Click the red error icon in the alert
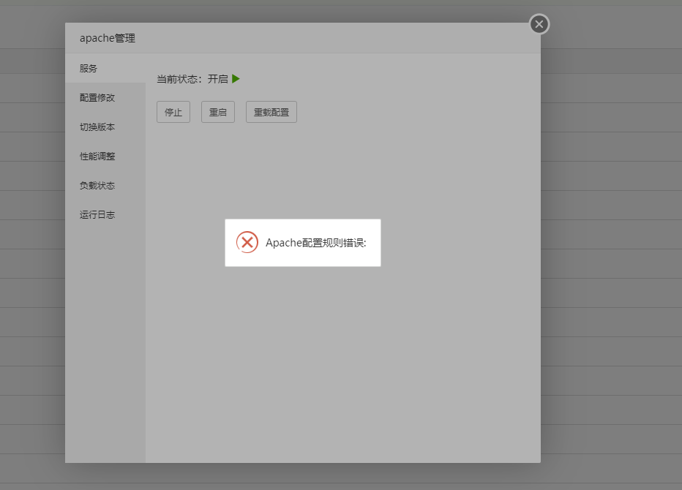 pos(247,242)
